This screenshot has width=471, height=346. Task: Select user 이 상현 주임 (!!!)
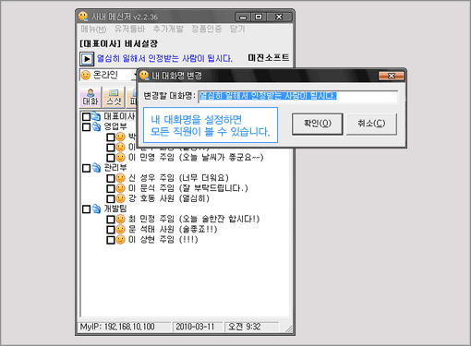(163, 240)
